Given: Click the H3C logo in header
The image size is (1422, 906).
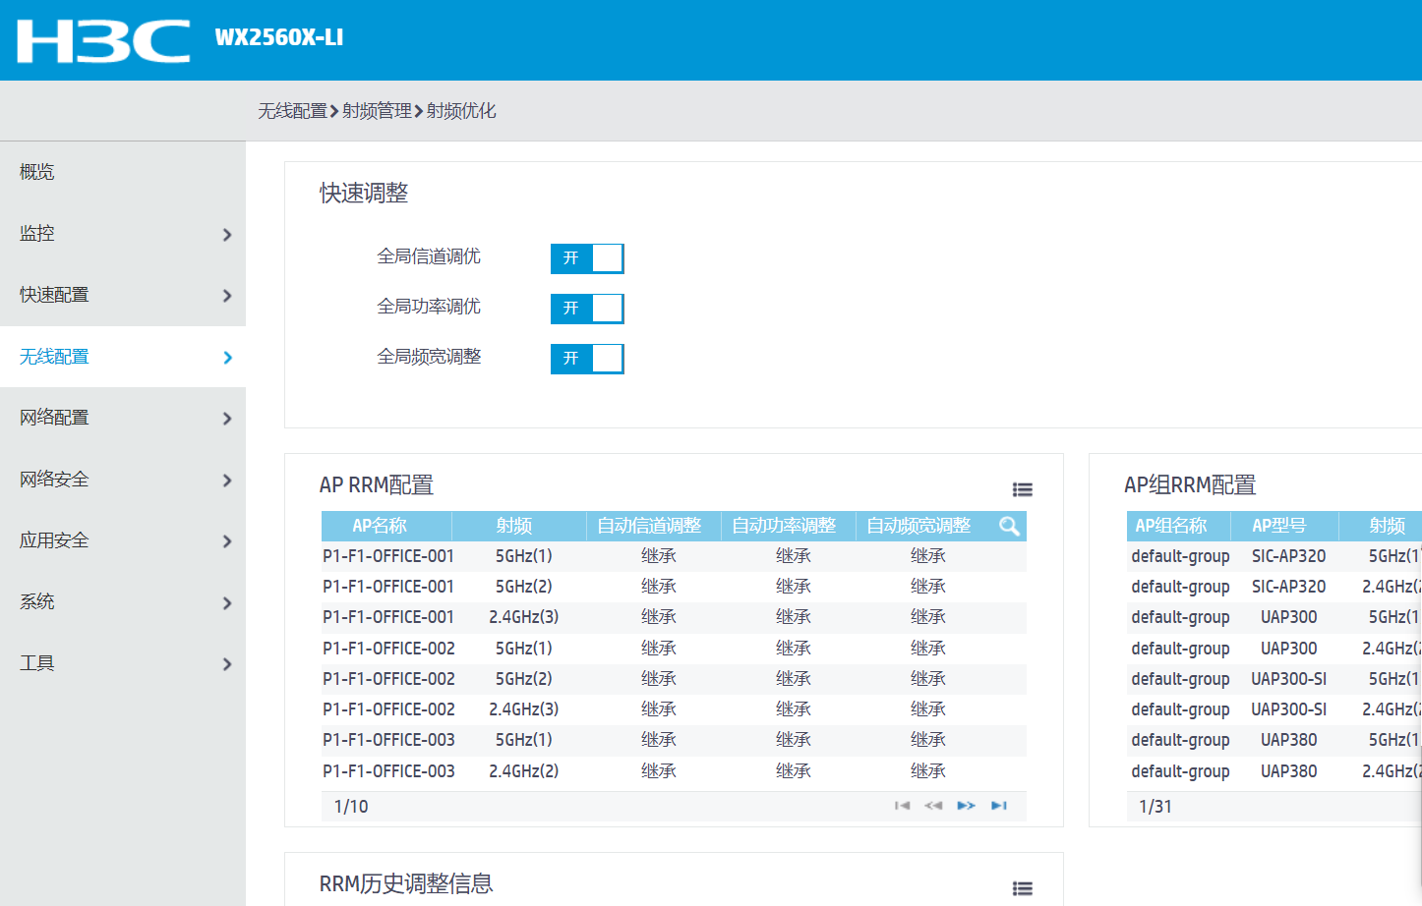Looking at the screenshot, I should tap(103, 40).
